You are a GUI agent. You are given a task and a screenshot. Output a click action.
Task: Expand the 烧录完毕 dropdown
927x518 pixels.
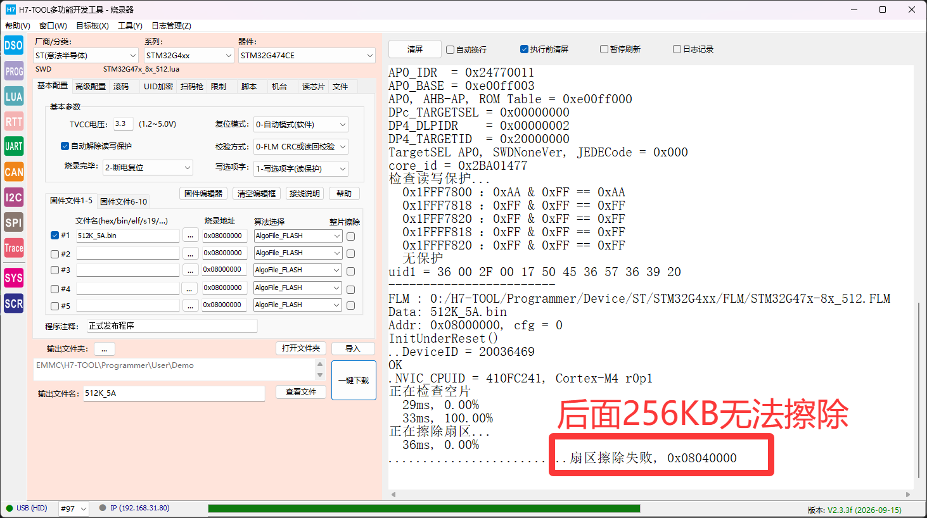coord(148,168)
